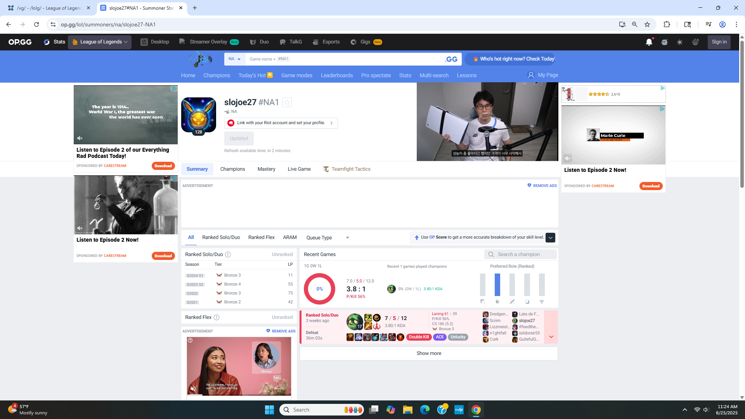The width and height of the screenshot is (745, 419).
Task: Open Copilot from the taskbar
Action: [x=390, y=410]
